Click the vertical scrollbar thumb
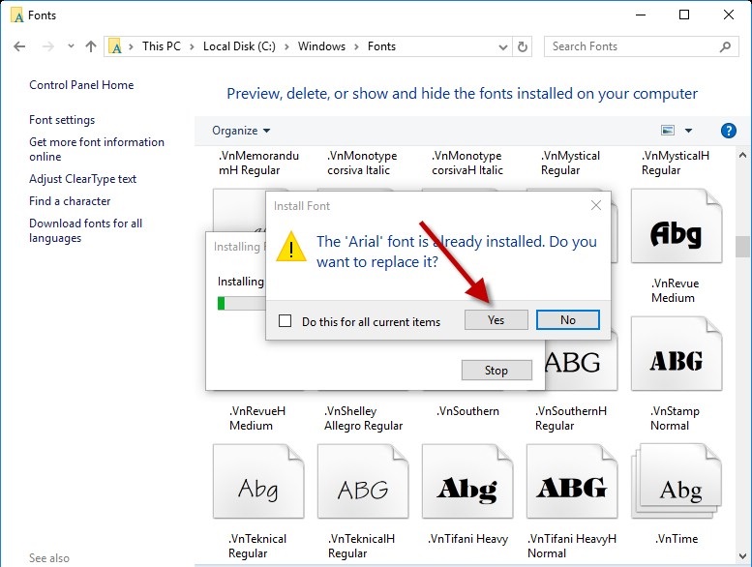Screen dimensions: 752x567 (742, 247)
